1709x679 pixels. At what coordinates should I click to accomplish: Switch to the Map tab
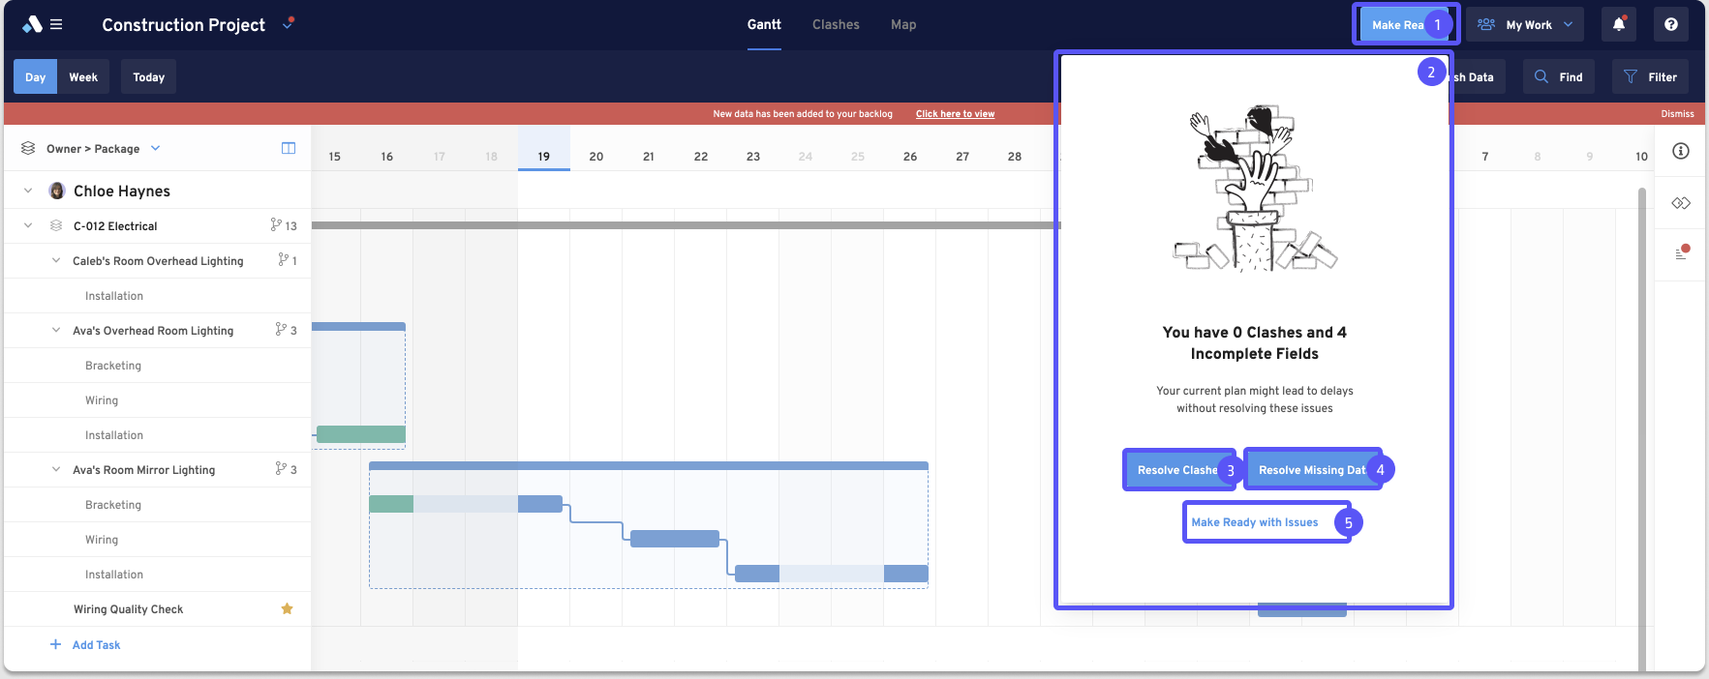click(903, 24)
